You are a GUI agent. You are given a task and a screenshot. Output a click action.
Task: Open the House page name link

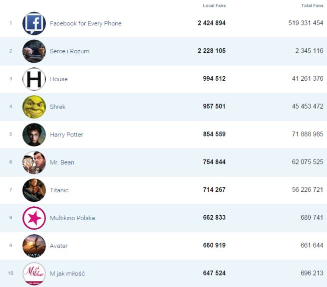pos(58,79)
